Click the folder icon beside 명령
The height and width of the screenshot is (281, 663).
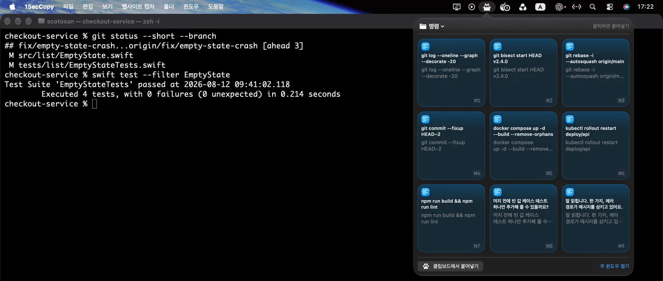pyautogui.click(x=423, y=26)
